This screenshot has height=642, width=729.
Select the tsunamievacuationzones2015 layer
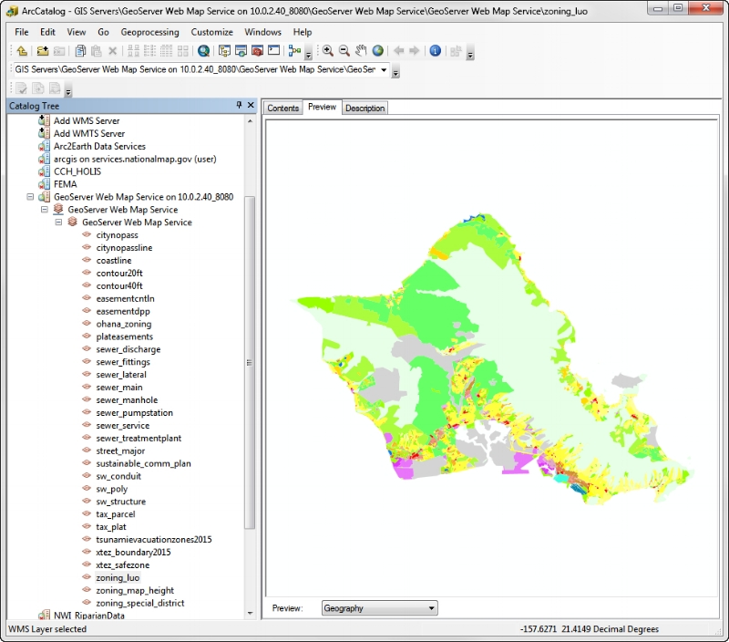click(153, 540)
